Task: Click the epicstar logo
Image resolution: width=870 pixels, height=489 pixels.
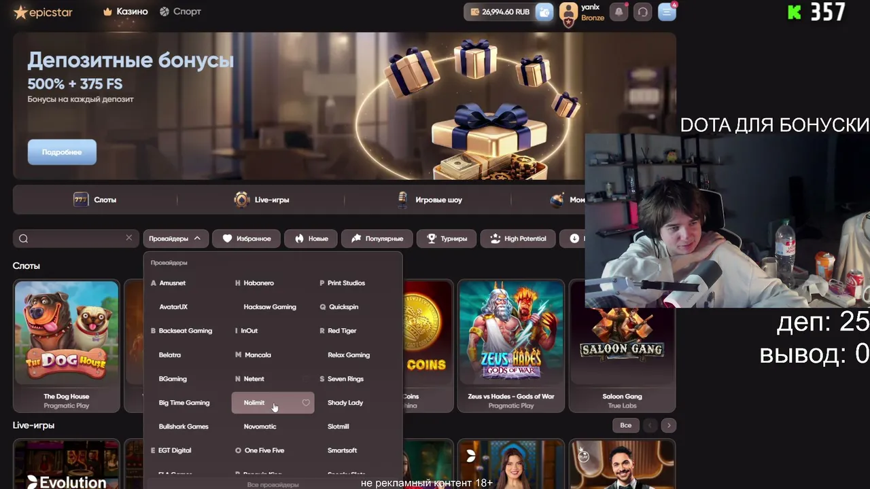Action: point(43,12)
